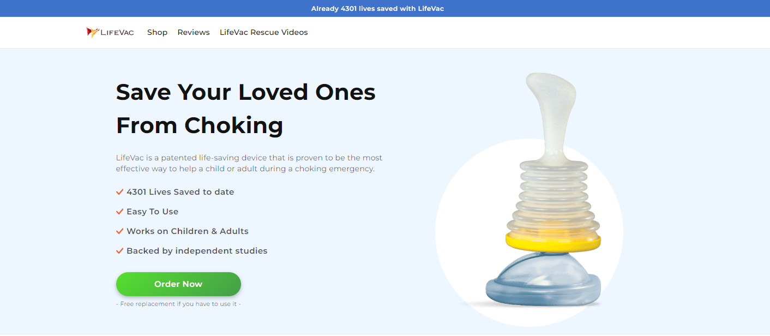
Task: Click the Works on Children & Adults text
Action: point(188,231)
